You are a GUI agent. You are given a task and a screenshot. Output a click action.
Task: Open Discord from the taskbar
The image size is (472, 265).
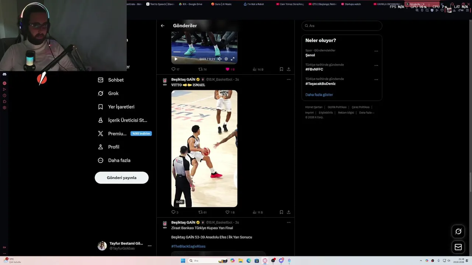(281, 261)
